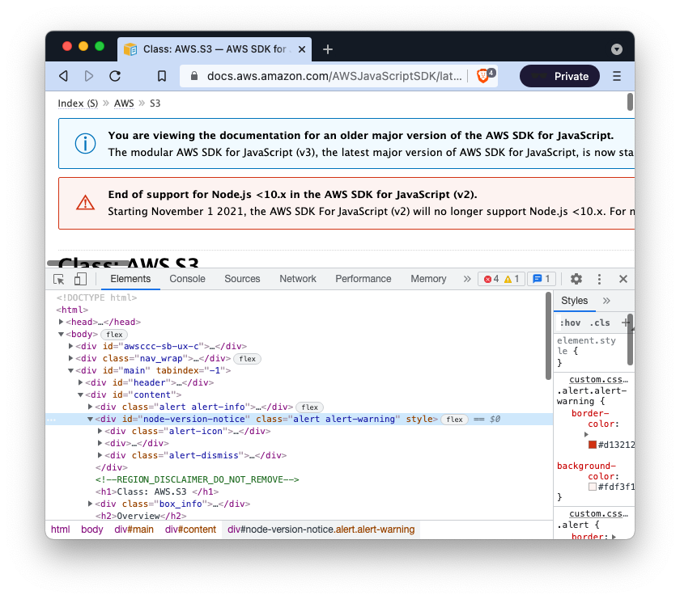Go back with the browser back arrow
Image resolution: width=680 pixels, height=599 pixels.
(x=64, y=76)
